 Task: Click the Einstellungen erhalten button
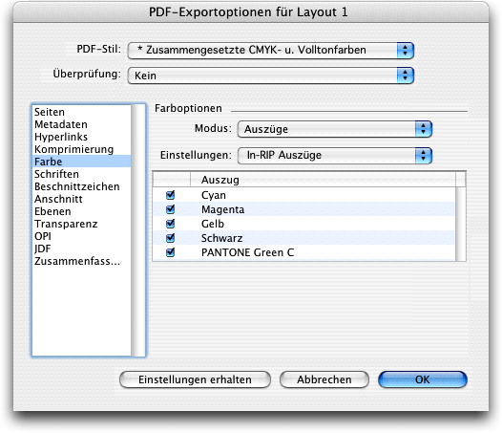tap(195, 379)
